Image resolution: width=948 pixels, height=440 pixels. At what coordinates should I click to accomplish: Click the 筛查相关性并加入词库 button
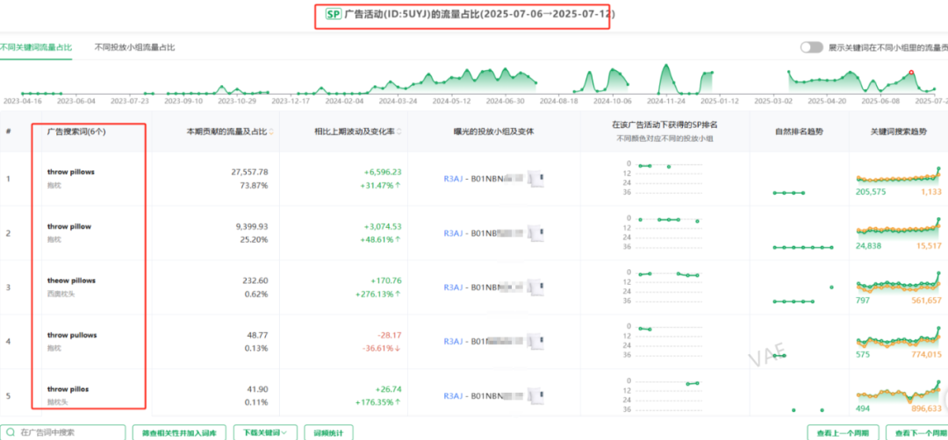(180, 432)
